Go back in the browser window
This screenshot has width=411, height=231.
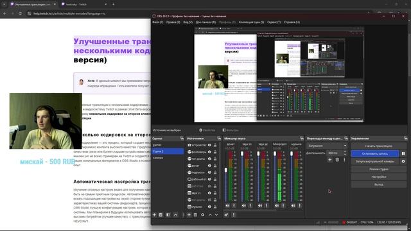tap(4, 13)
